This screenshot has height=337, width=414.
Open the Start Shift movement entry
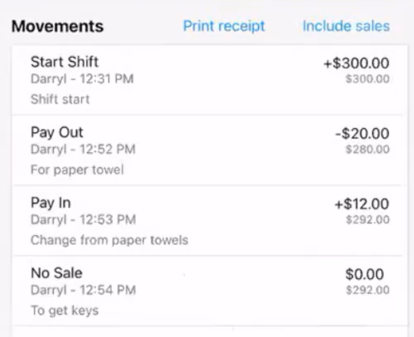pyautogui.click(x=65, y=62)
